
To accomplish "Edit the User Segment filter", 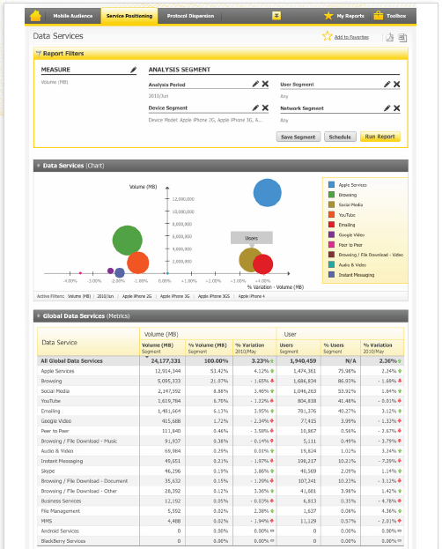I will tap(387, 84).
